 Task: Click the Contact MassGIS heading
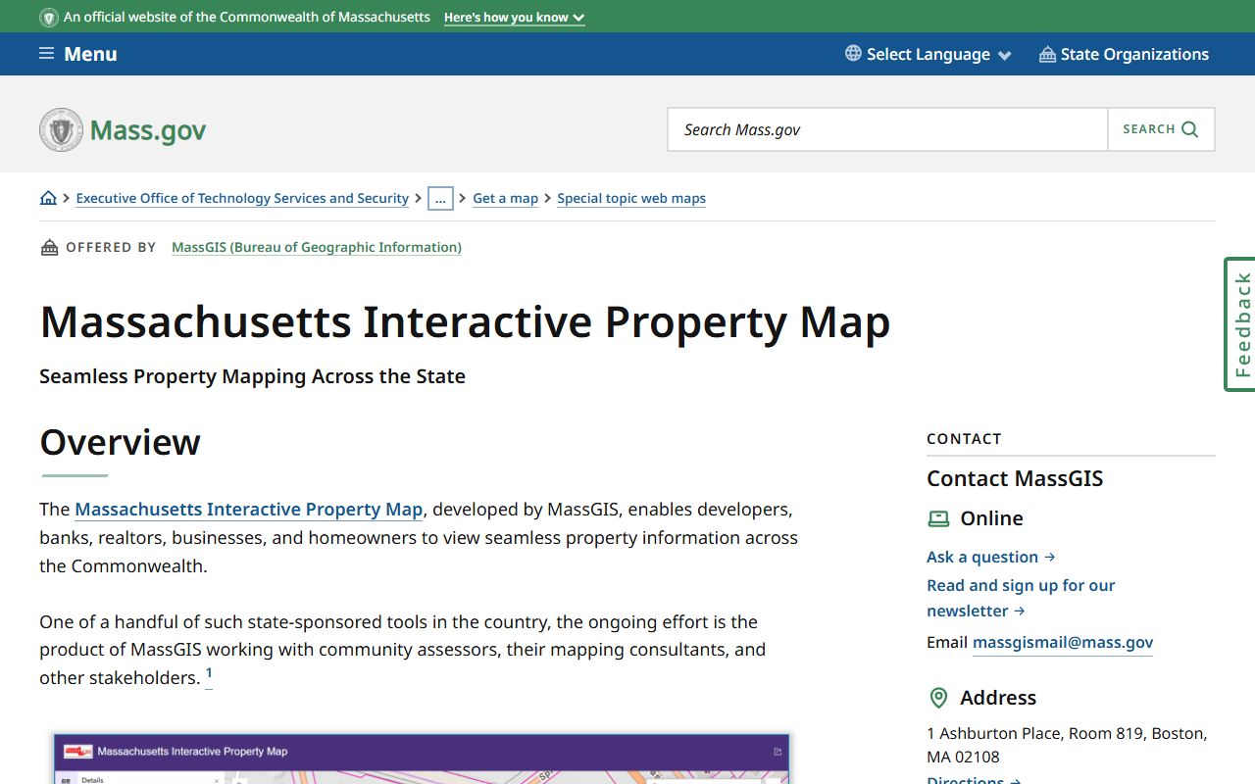(1015, 478)
